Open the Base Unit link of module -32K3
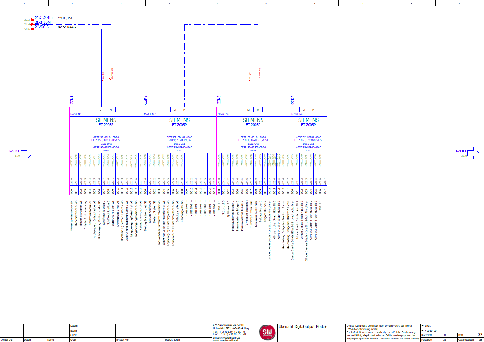 [x=253, y=144]
